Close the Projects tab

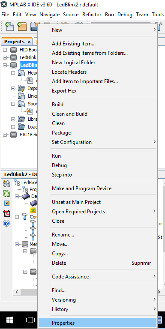[29, 42]
